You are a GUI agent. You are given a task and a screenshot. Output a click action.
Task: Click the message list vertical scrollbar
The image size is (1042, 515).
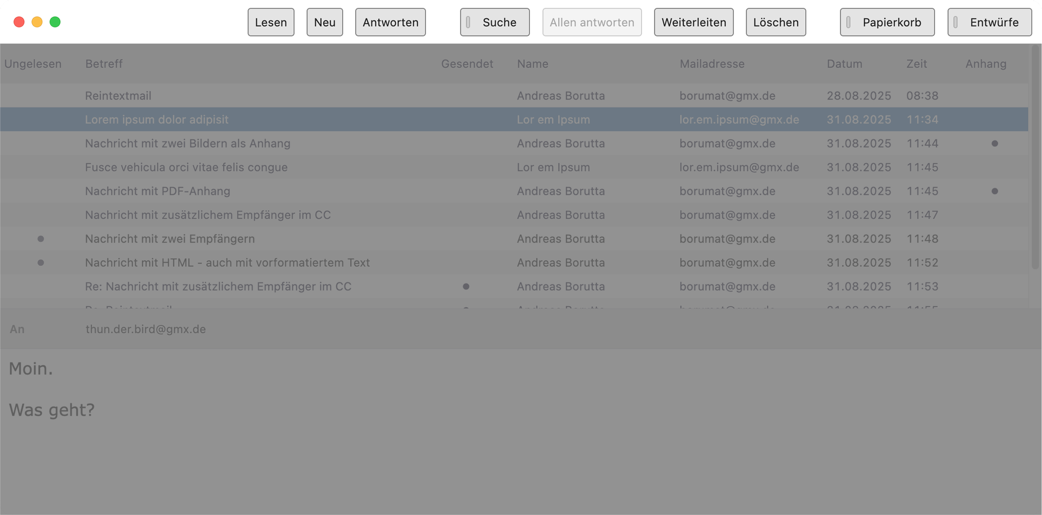pyautogui.click(x=1035, y=157)
